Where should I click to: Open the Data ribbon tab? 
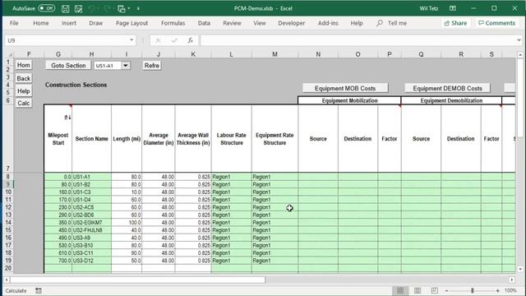point(204,23)
